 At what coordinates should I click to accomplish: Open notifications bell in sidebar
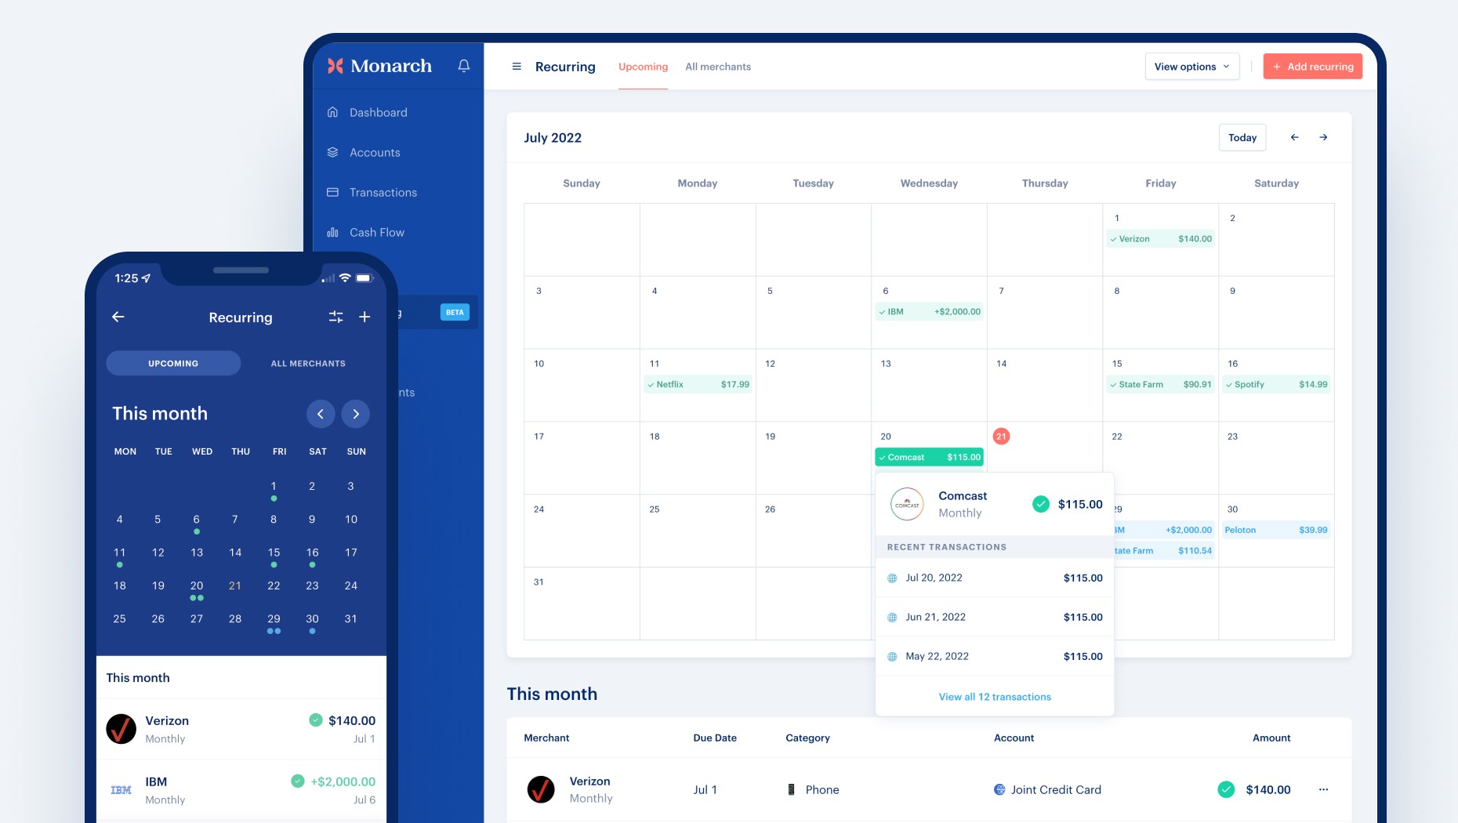tap(464, 66)
